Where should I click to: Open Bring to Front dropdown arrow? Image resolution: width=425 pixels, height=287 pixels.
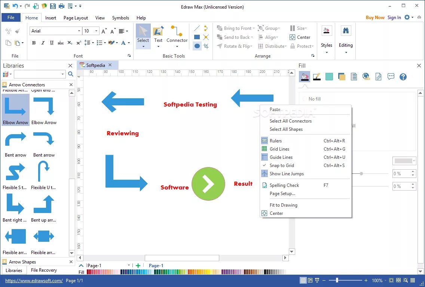pyautogui.click(x=254, y=28)
